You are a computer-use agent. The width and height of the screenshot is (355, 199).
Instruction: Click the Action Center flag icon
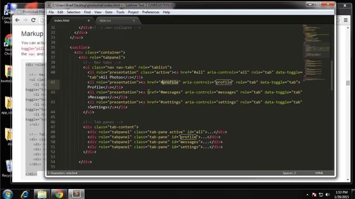(x=314, y=195)
